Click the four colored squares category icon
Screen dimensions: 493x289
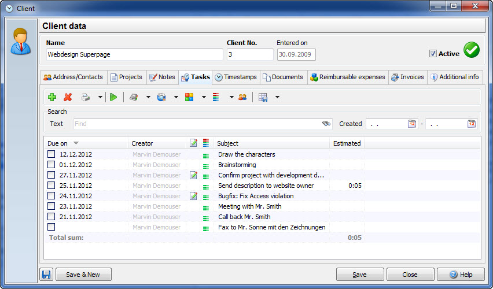pyautogui.click(x=189, y=97)
